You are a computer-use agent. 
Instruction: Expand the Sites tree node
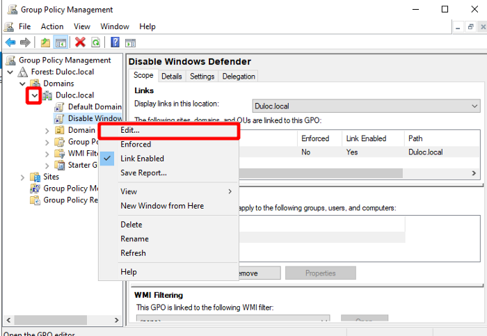click(22, 177)
